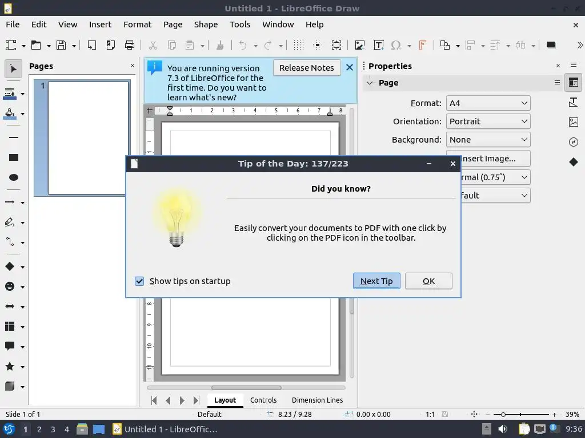Screen dimensions: 585x438
Task: Open the File menu
Action: [13, 25]
